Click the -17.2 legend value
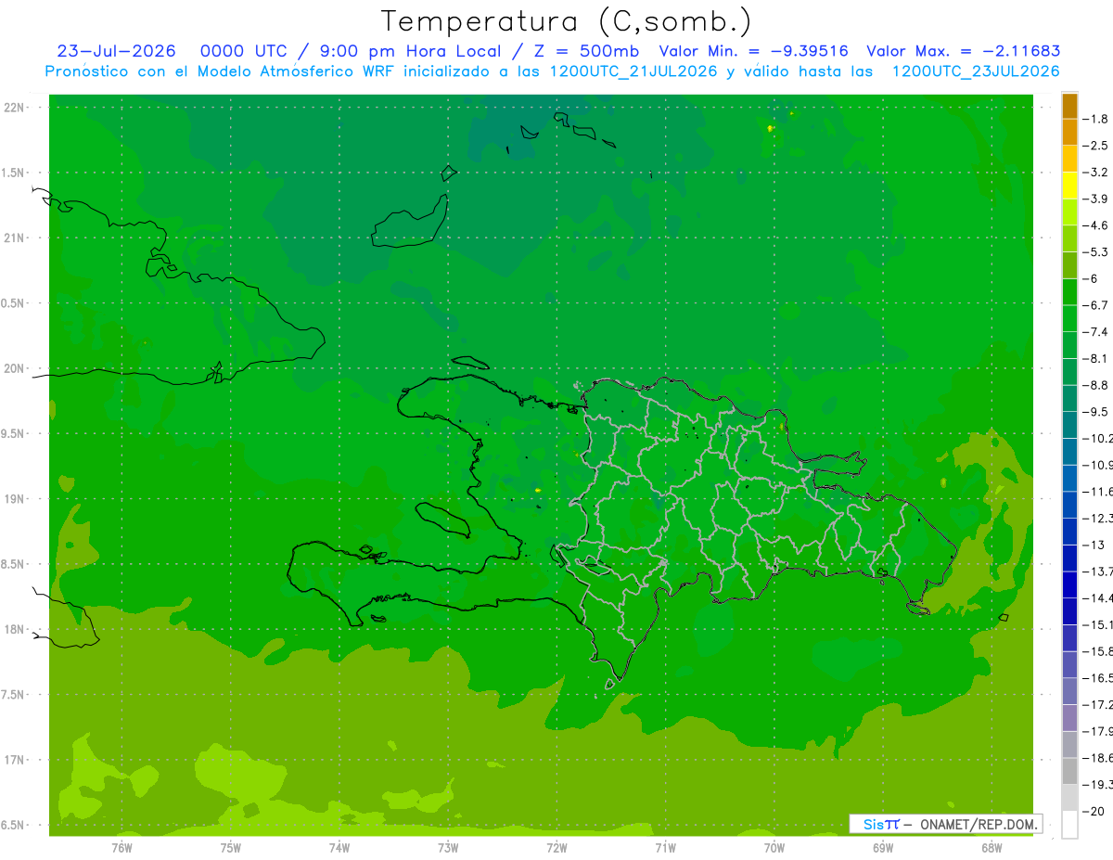Image resolution: width=1113 pixels, height=860 pixels. point(1098,705)
